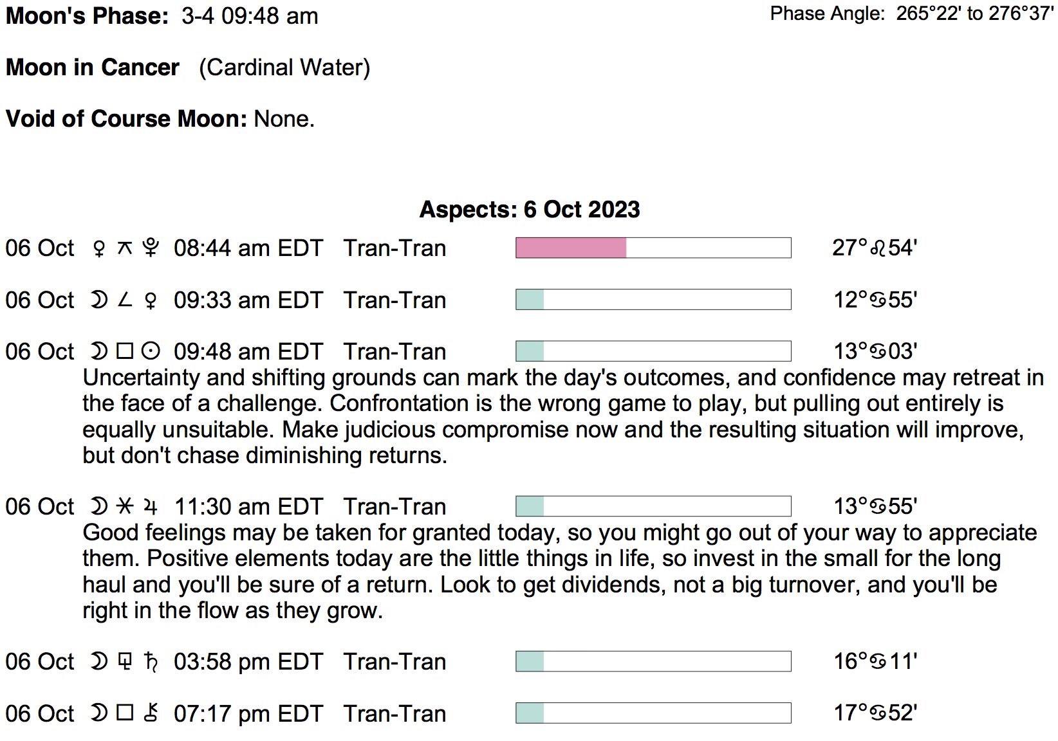
Task: Click the Moon square Sun strength bar
Action: 653,351
